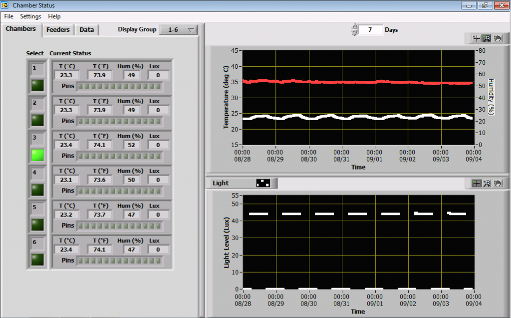Click the Light legend label
Viewport: 511px width, 318px height.
tap(221, 183)
